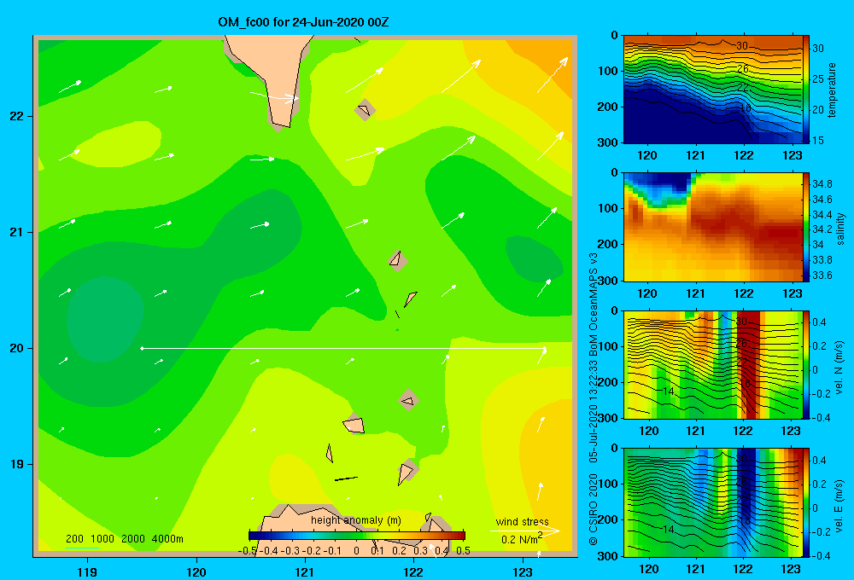Click the '33.6' salinity scale value
Viewport: 854px width, 580px height.
pyautogui.click(x=822, y=275)
